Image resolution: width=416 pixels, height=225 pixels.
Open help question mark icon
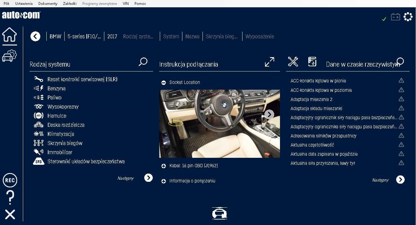(10, 198)
